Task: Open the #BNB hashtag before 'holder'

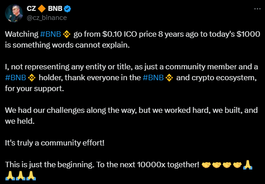Action: [x=15, y=78]
